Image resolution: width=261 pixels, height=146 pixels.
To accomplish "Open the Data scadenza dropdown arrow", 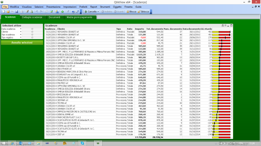I will (21, 29).
